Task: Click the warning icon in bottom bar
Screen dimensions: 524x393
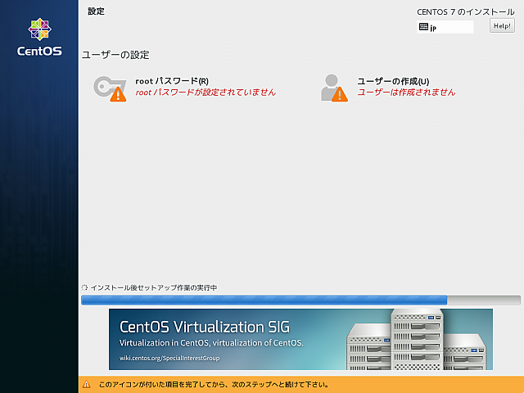Action: click(x=87, y=384)
